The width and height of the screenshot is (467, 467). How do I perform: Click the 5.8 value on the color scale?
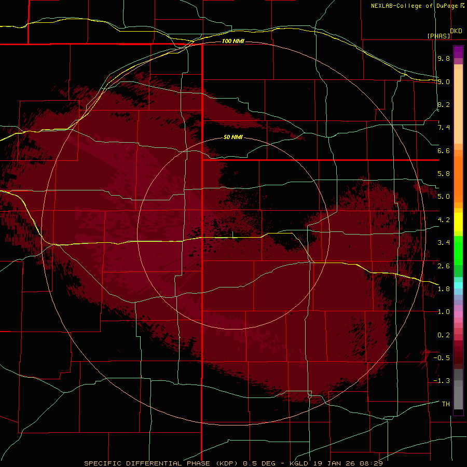[444, 174]
